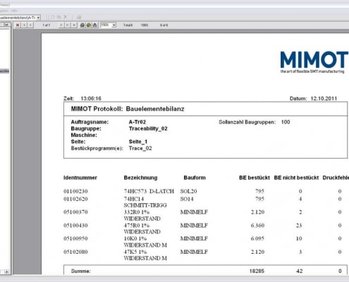Click the MIMOT logo
This screenshot has height=282, width=349.
(x=314, y=62)
